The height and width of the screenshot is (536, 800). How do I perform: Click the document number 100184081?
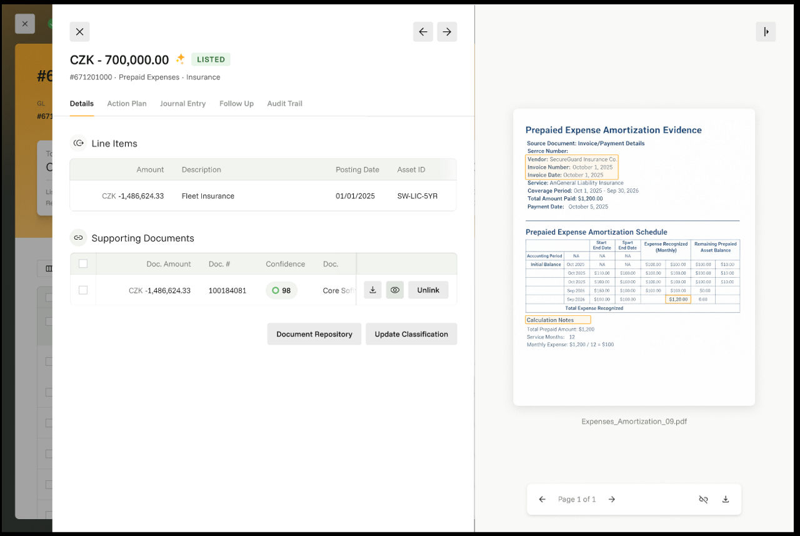click(x=227, y=290)
